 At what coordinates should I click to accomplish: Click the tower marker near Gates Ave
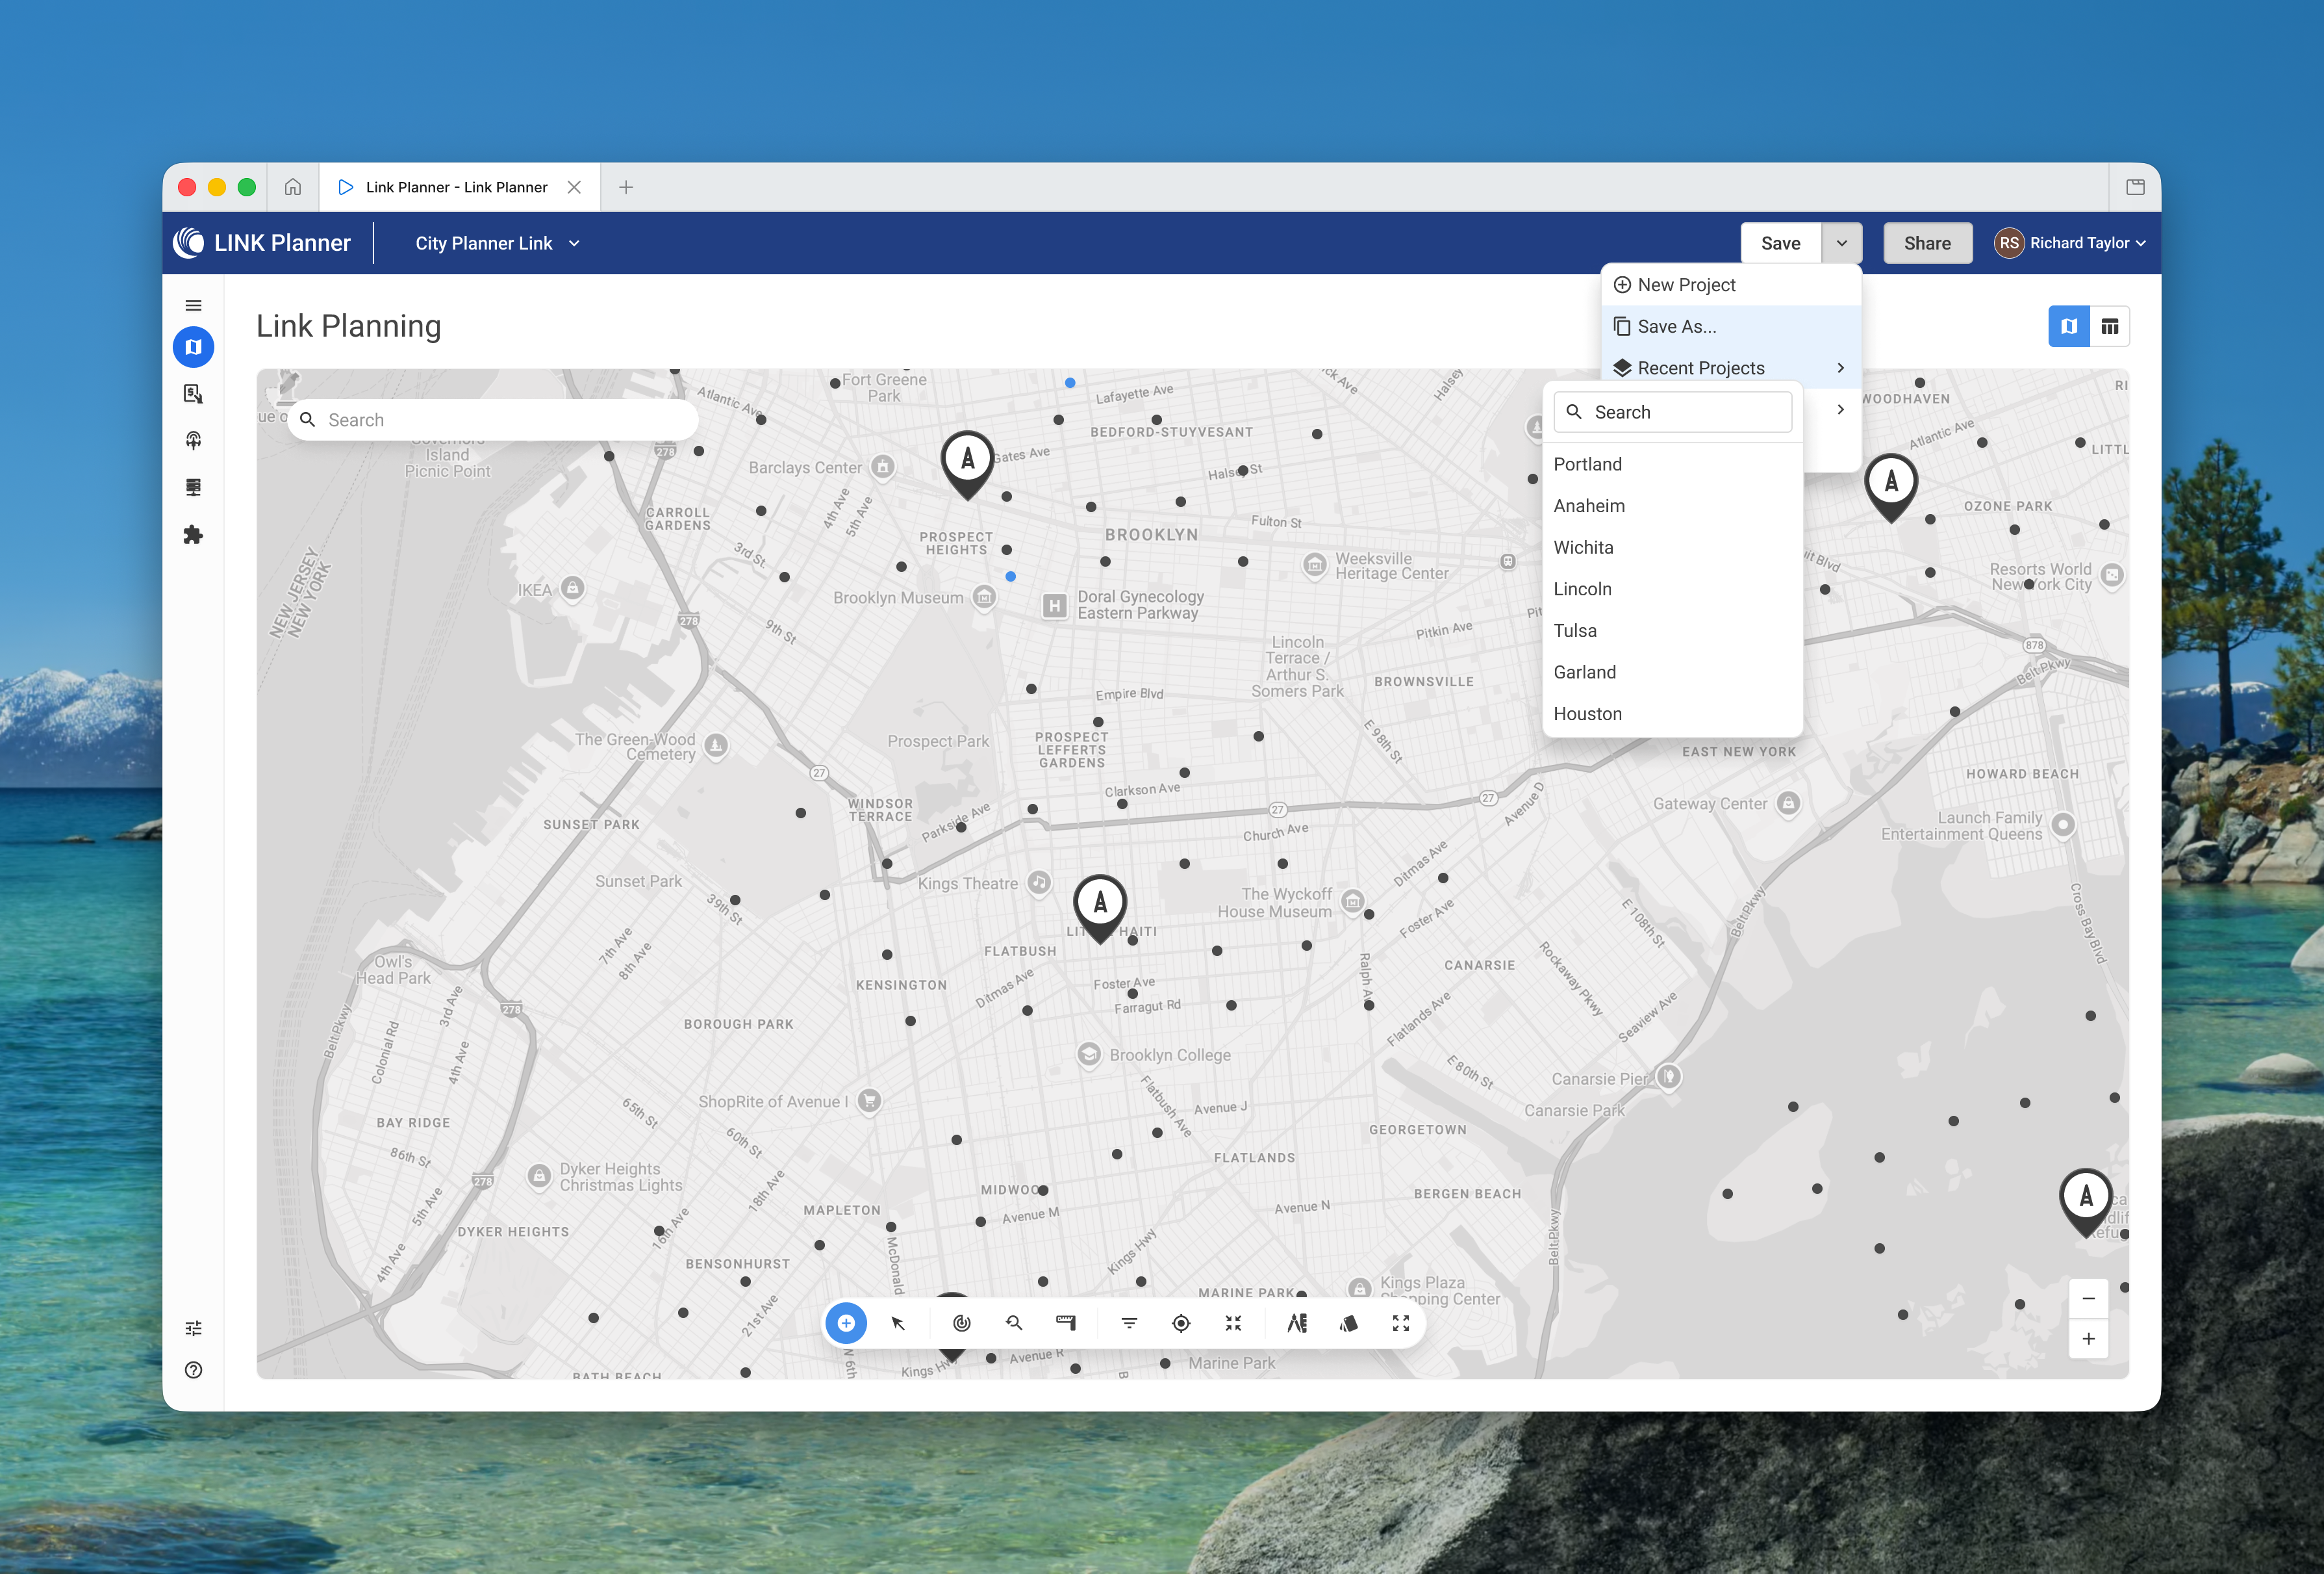(x=967, y=464)
